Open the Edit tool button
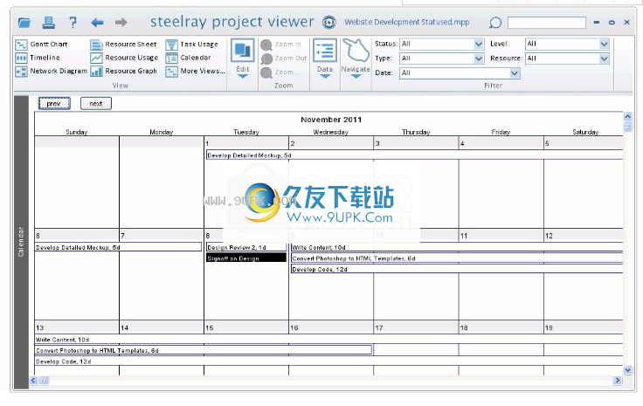643x406 pixels. 242,58
